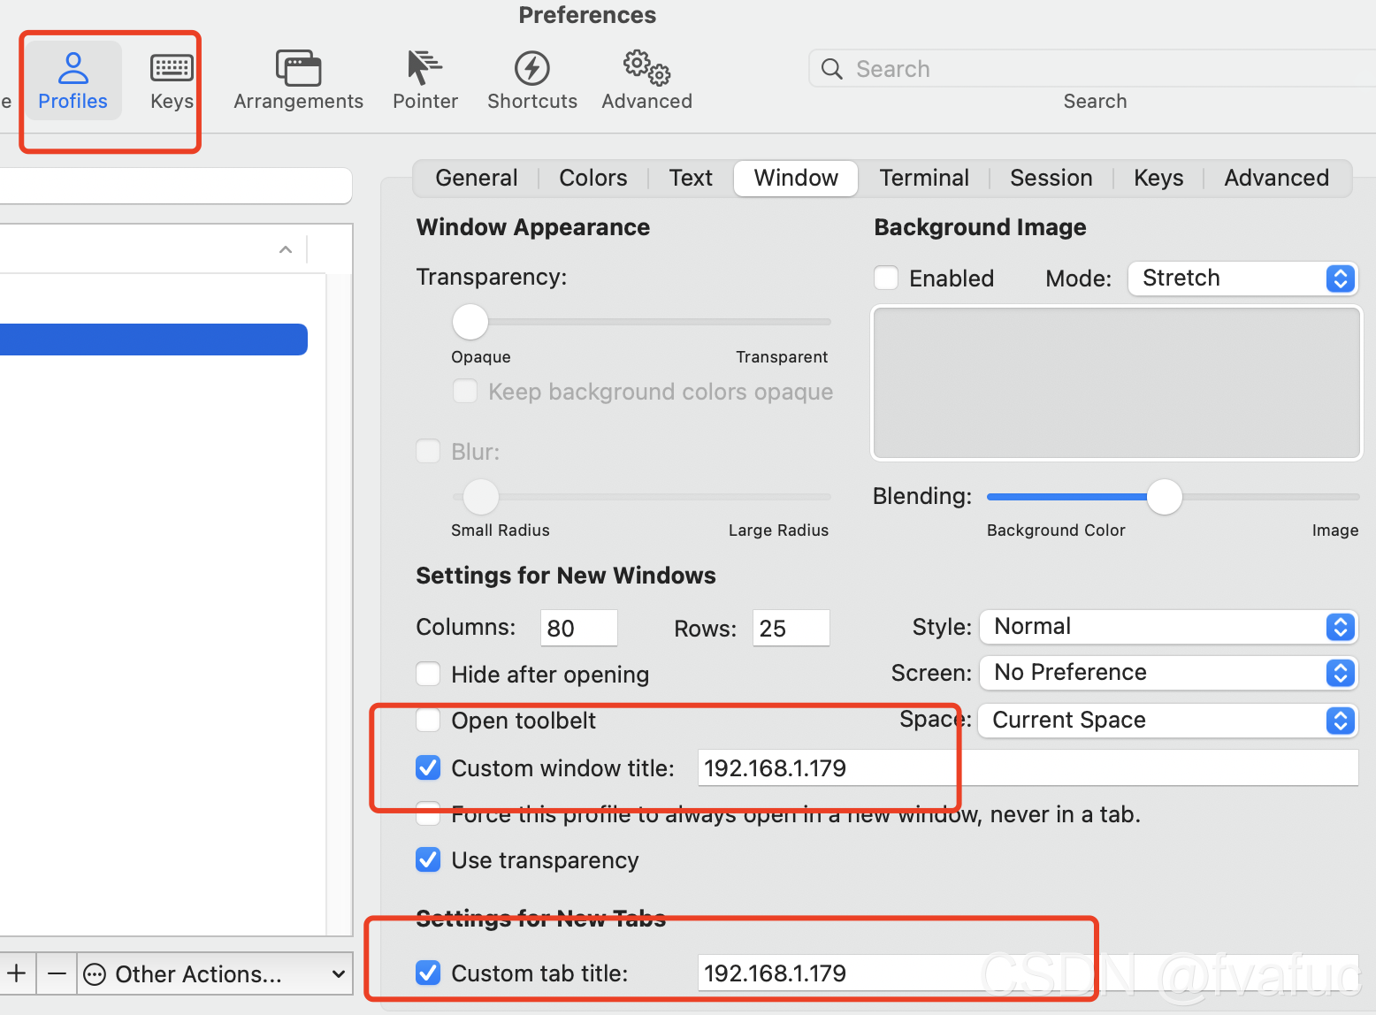Toggle Keep background colors opaque checkbox
This screenshot has width=1376, height=1015.
coord(465,391)
